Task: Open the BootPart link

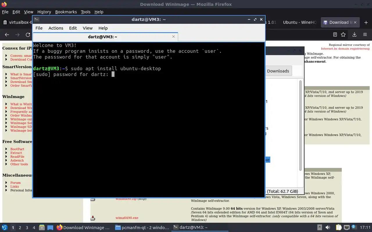Action: pyautogui.click(x=17, y=149)
